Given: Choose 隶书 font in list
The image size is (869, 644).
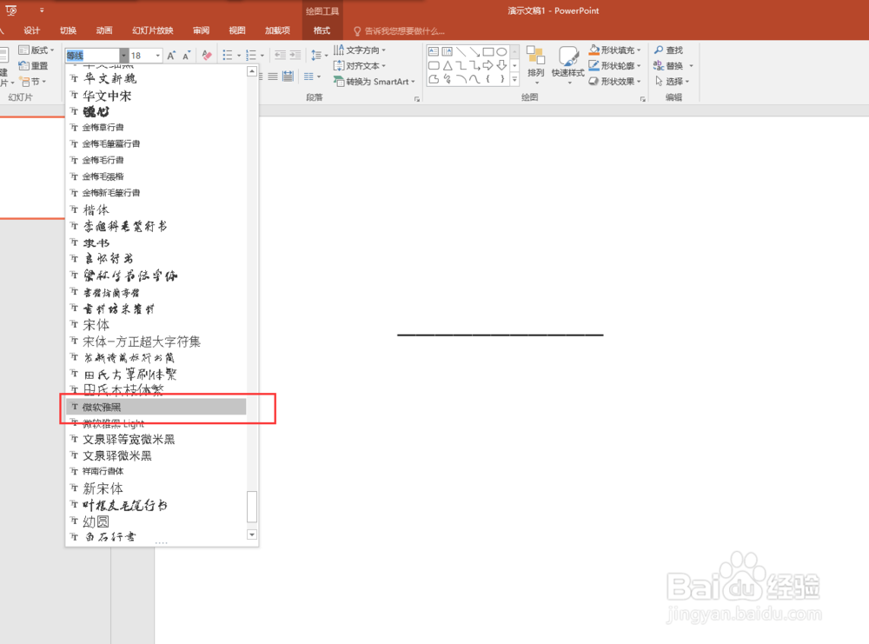Looking at the screenshot, I should pyautogui.click(x=156, y=242).
